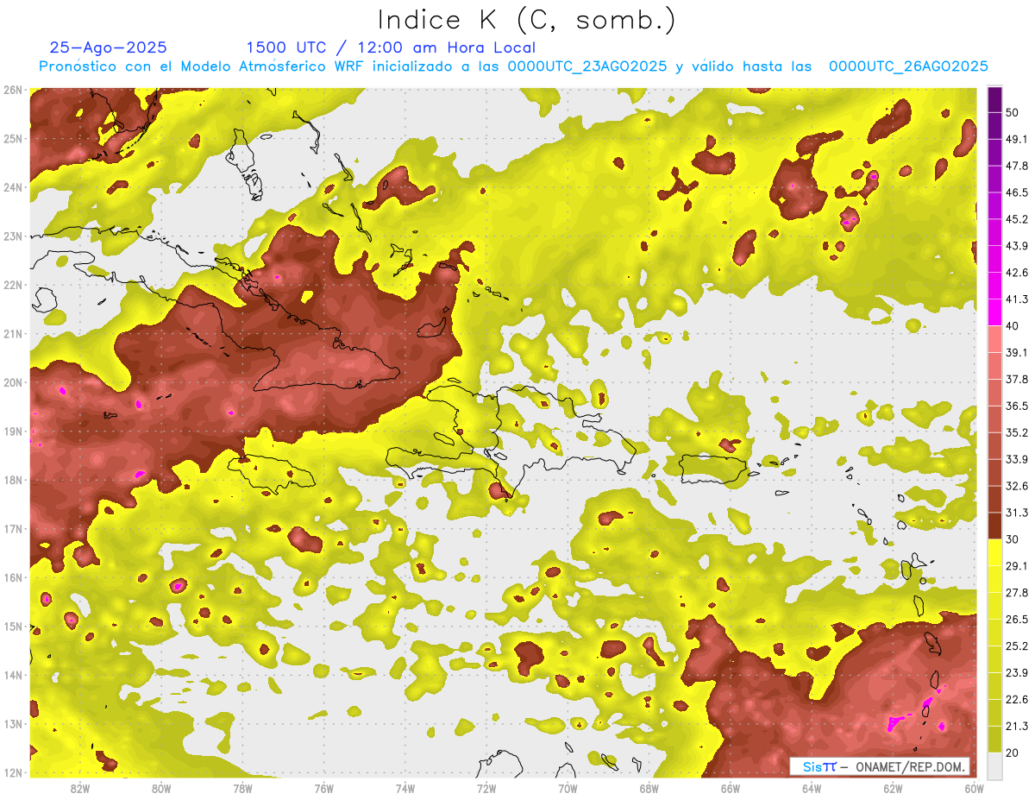The image size is (1035, 800).
Task: Click the 'SisTT – ONAMET/REP.DOM.' credit label
Action: 879,766
